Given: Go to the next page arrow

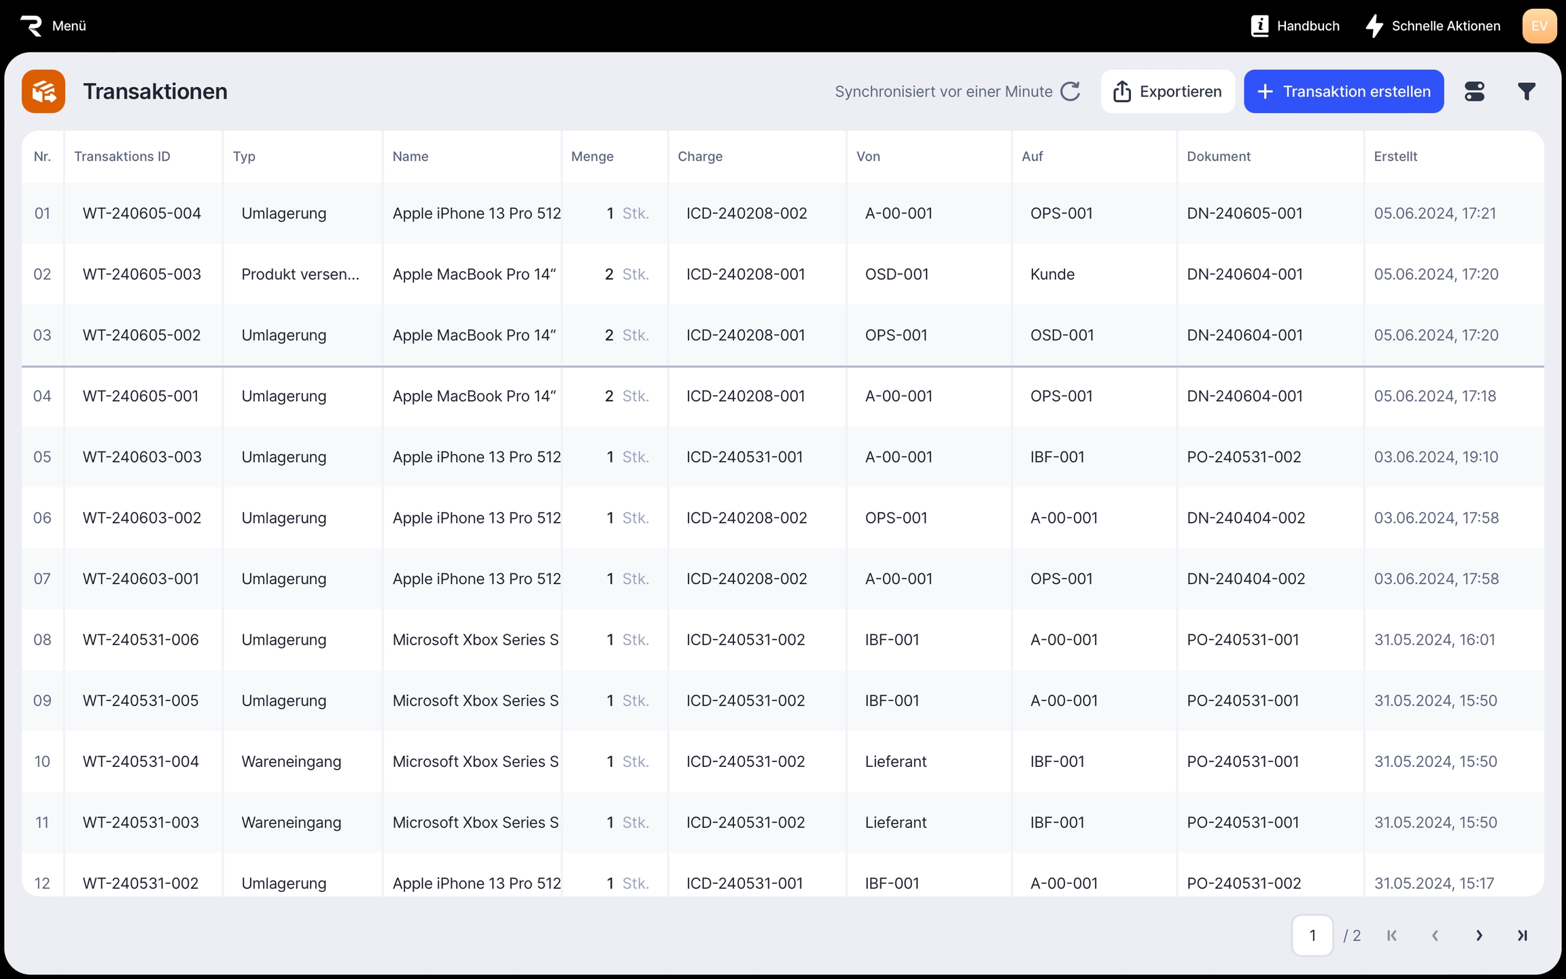Looking at the screenshot, I should click(x=1479, y=935).
